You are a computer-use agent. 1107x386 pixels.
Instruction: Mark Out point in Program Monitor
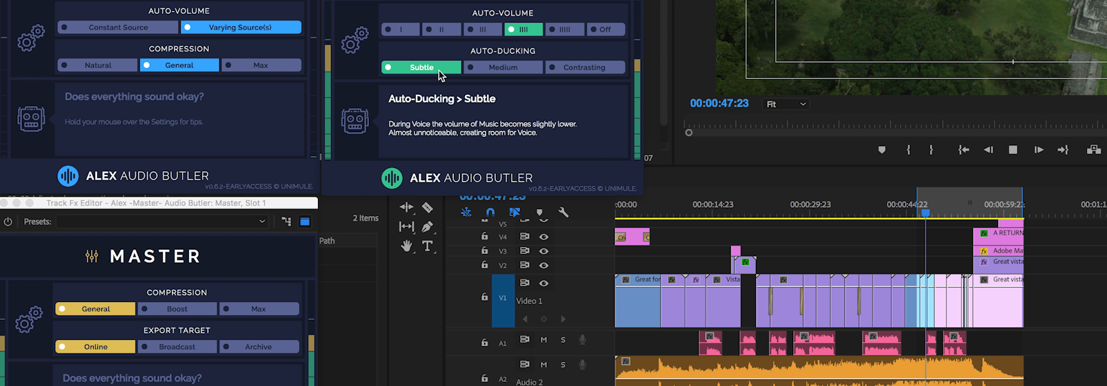pyautogui.click(x=931, y=150)
